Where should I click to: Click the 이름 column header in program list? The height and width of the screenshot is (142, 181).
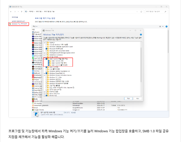pyautogui.click(x=33, y=30)
